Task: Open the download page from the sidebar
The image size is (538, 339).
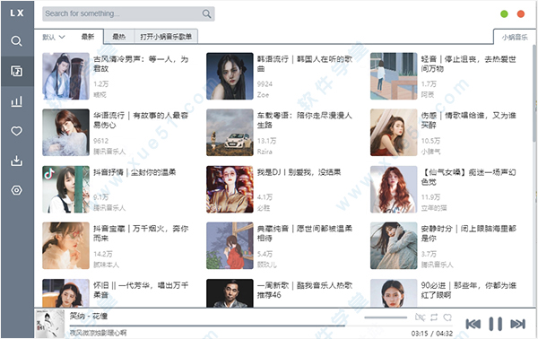Action: click(x=16, y=161)
